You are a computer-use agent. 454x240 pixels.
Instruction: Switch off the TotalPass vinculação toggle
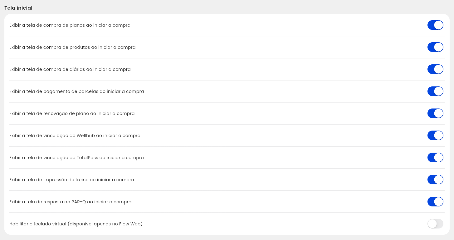435,158
